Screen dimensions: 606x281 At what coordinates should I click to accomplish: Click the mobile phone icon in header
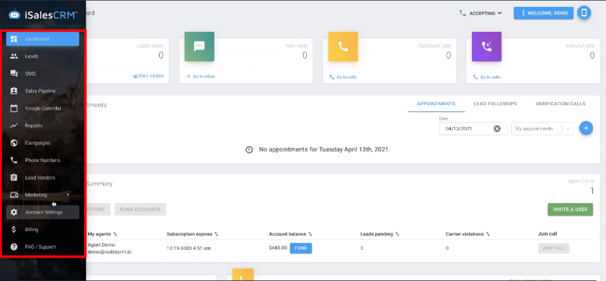(584, 13)
